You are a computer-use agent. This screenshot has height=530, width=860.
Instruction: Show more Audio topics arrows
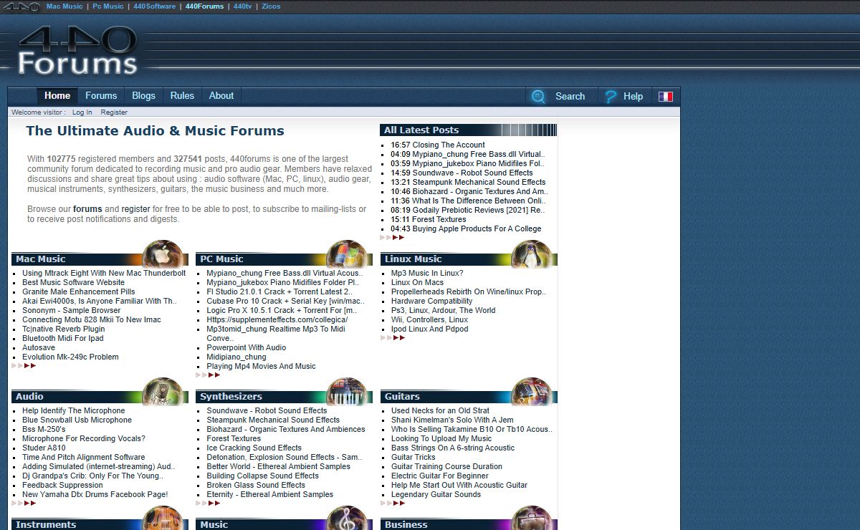tap(24, 503)
